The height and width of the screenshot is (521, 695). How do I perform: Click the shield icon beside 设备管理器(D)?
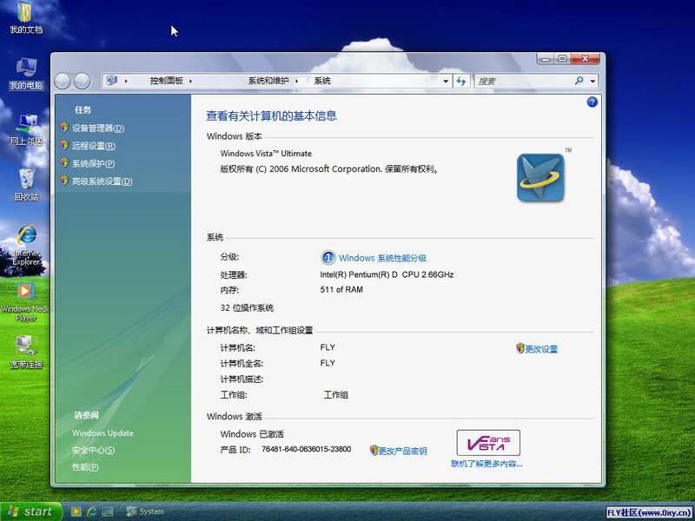64,128
